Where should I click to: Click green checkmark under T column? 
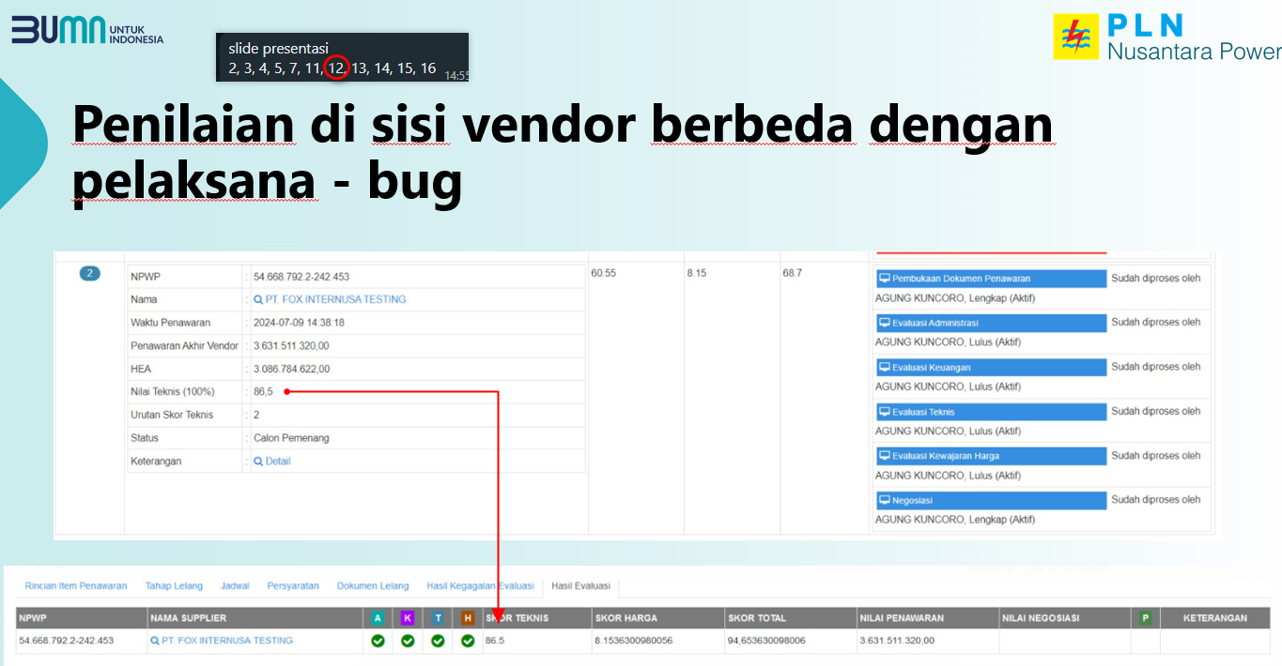438,641
